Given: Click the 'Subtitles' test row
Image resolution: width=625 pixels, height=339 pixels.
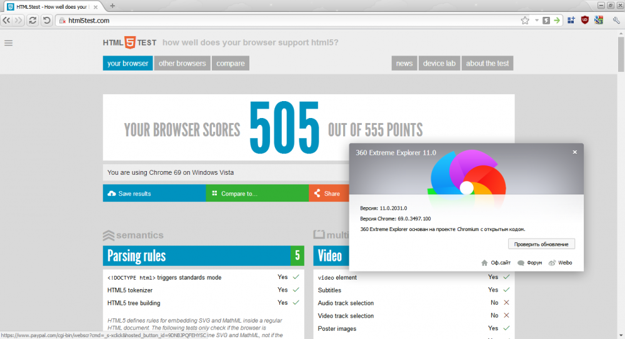Looking at the screenshot, I should tap(414, 290).
